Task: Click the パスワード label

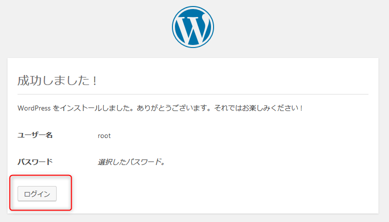Action: pos(35,162)
